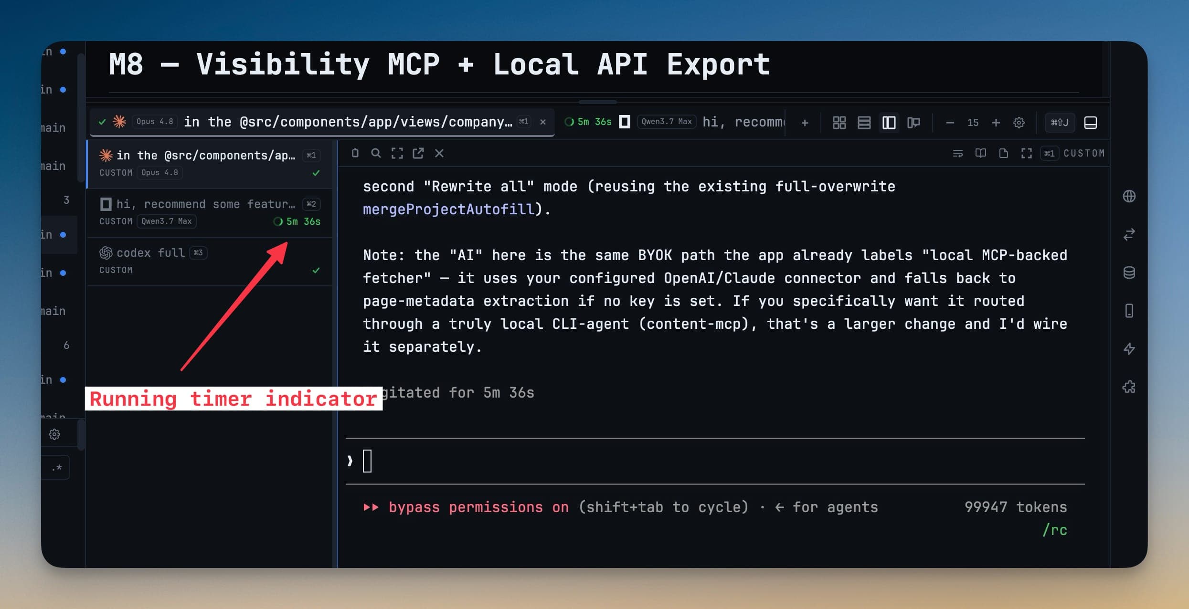Add a new session tab with plus

(805, 123)
